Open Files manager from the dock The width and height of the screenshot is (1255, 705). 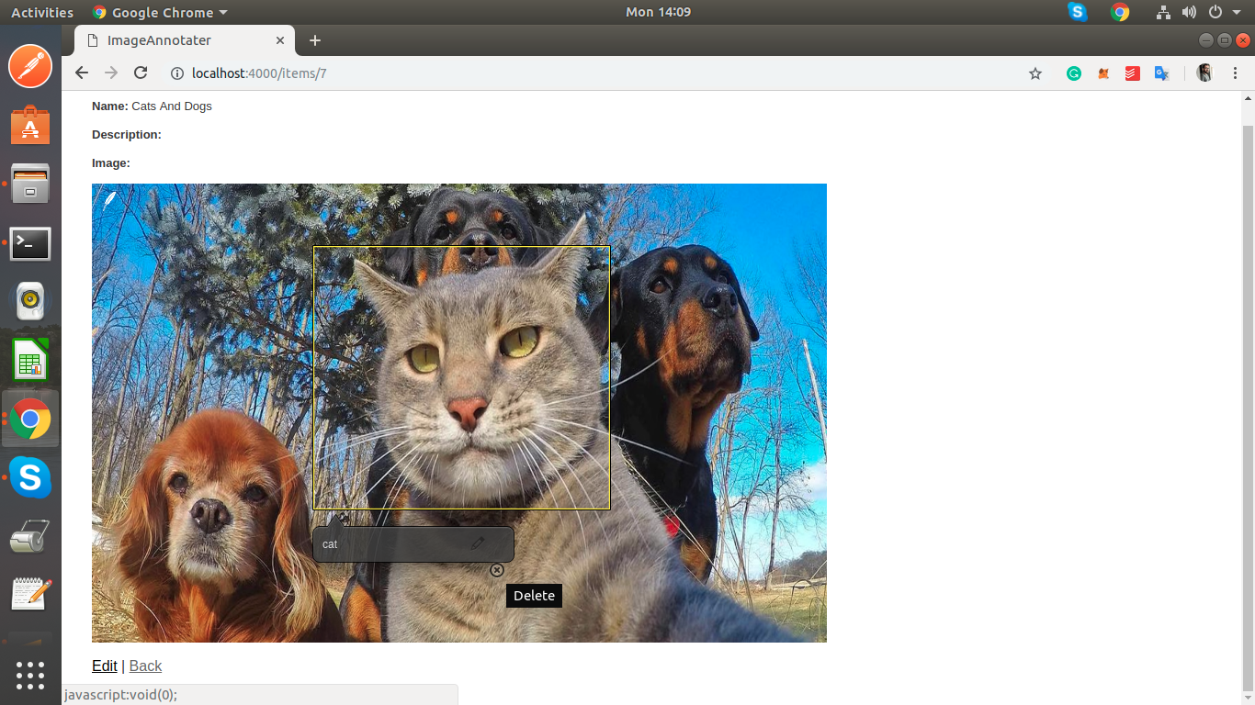[x=30, y=185]
